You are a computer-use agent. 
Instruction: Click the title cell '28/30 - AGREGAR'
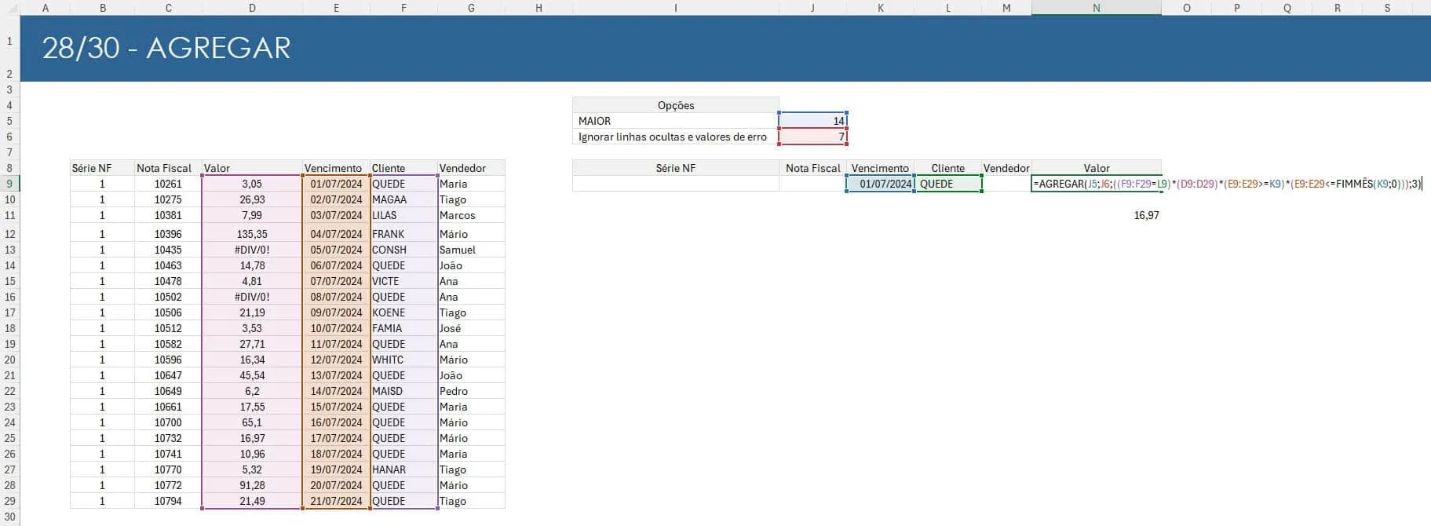point(166,48)
